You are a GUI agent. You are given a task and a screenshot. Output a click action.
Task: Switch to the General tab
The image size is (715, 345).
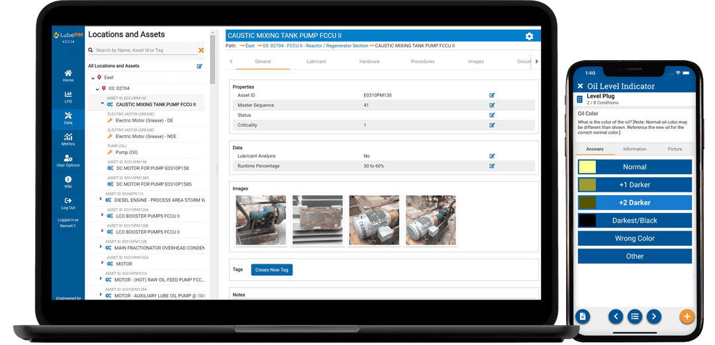pyautogui.click(x=263, y=61)
